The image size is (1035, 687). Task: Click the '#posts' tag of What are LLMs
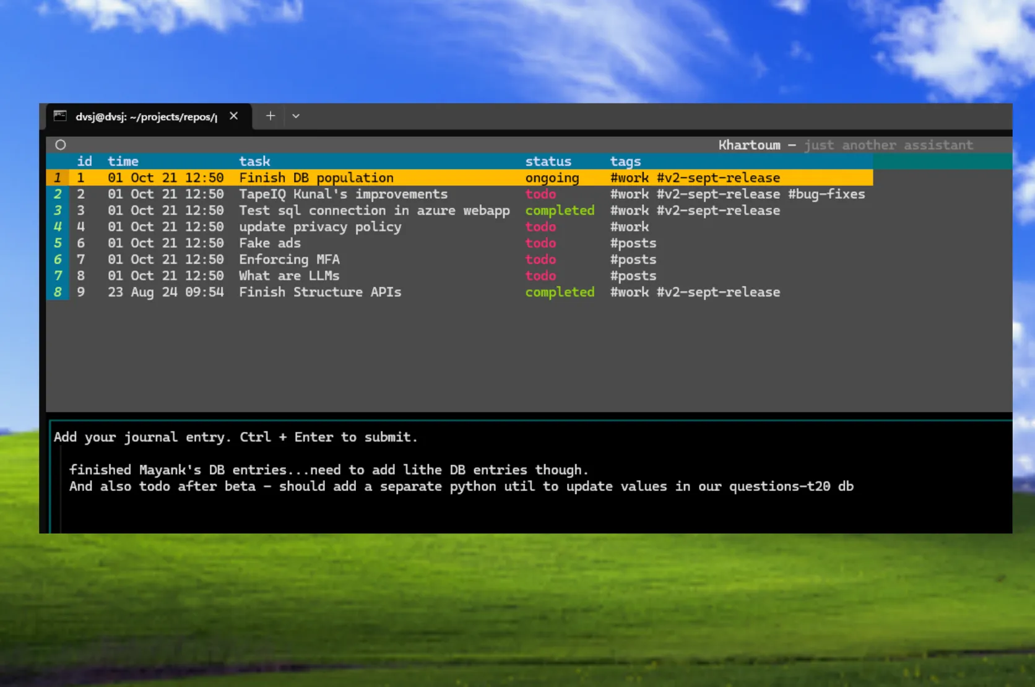coord(633,275)
